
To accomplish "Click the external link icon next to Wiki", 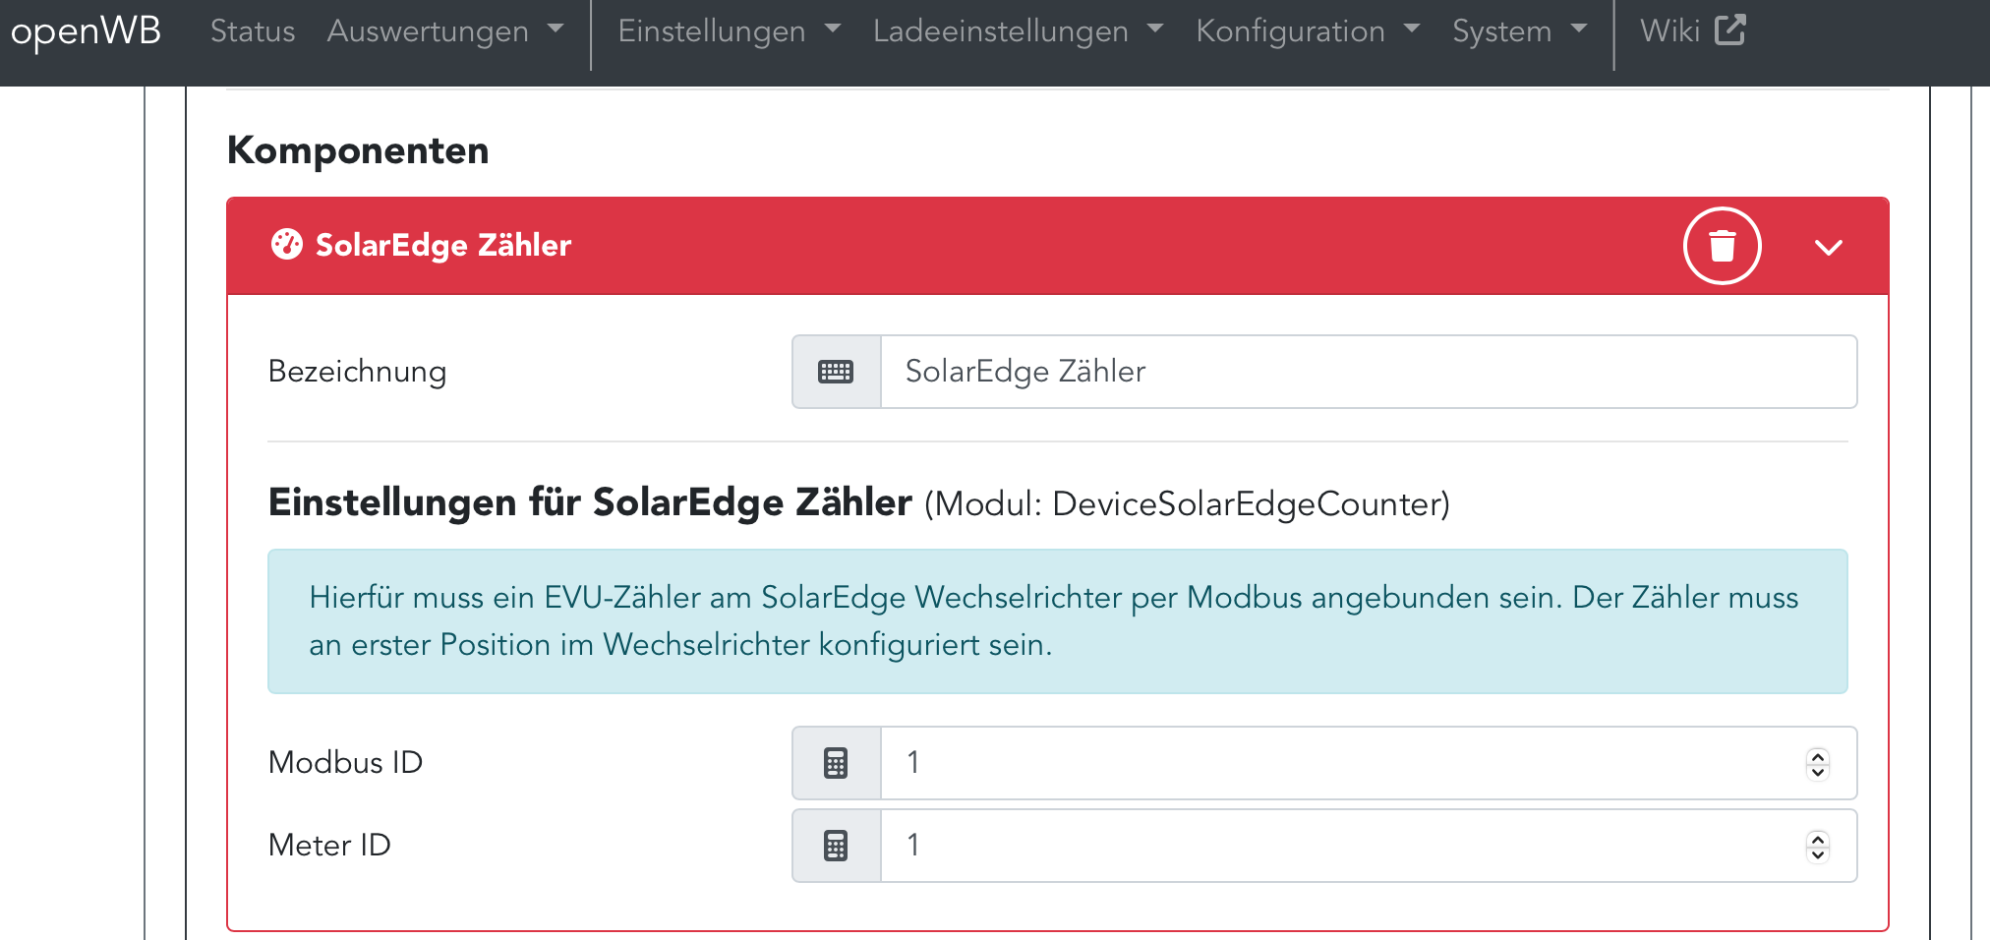I will pos(1730,29).
